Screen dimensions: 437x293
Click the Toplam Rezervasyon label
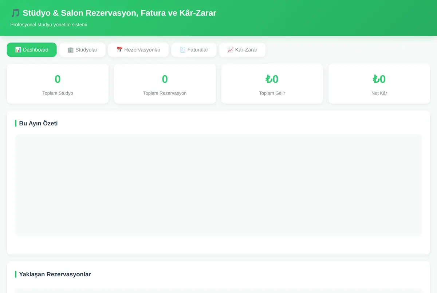point(165,93)
